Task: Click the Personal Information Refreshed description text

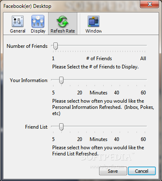Action: (x=103, y=107)
